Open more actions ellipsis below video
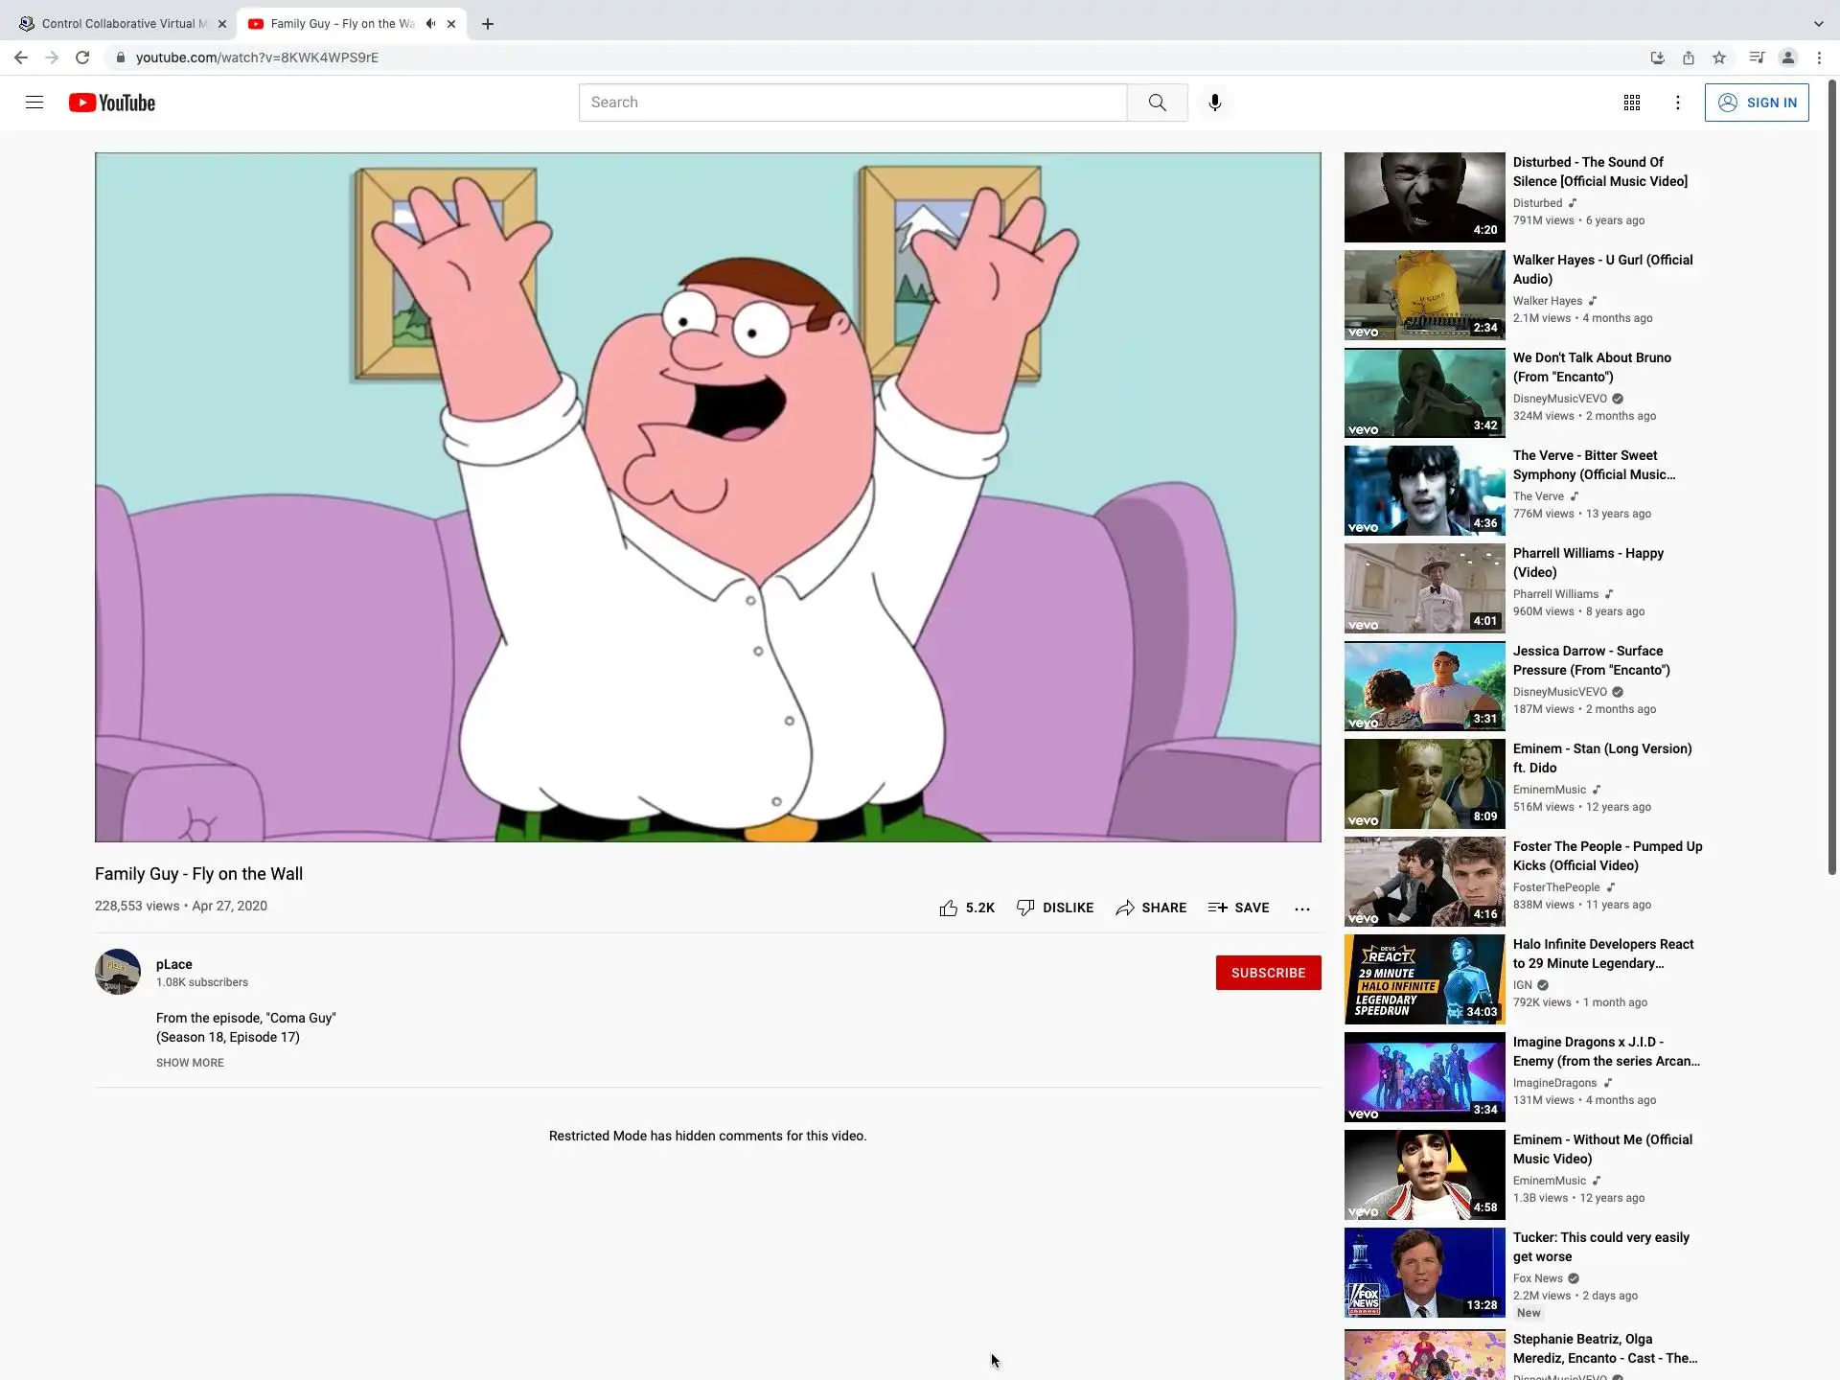 click(1301, 908)
